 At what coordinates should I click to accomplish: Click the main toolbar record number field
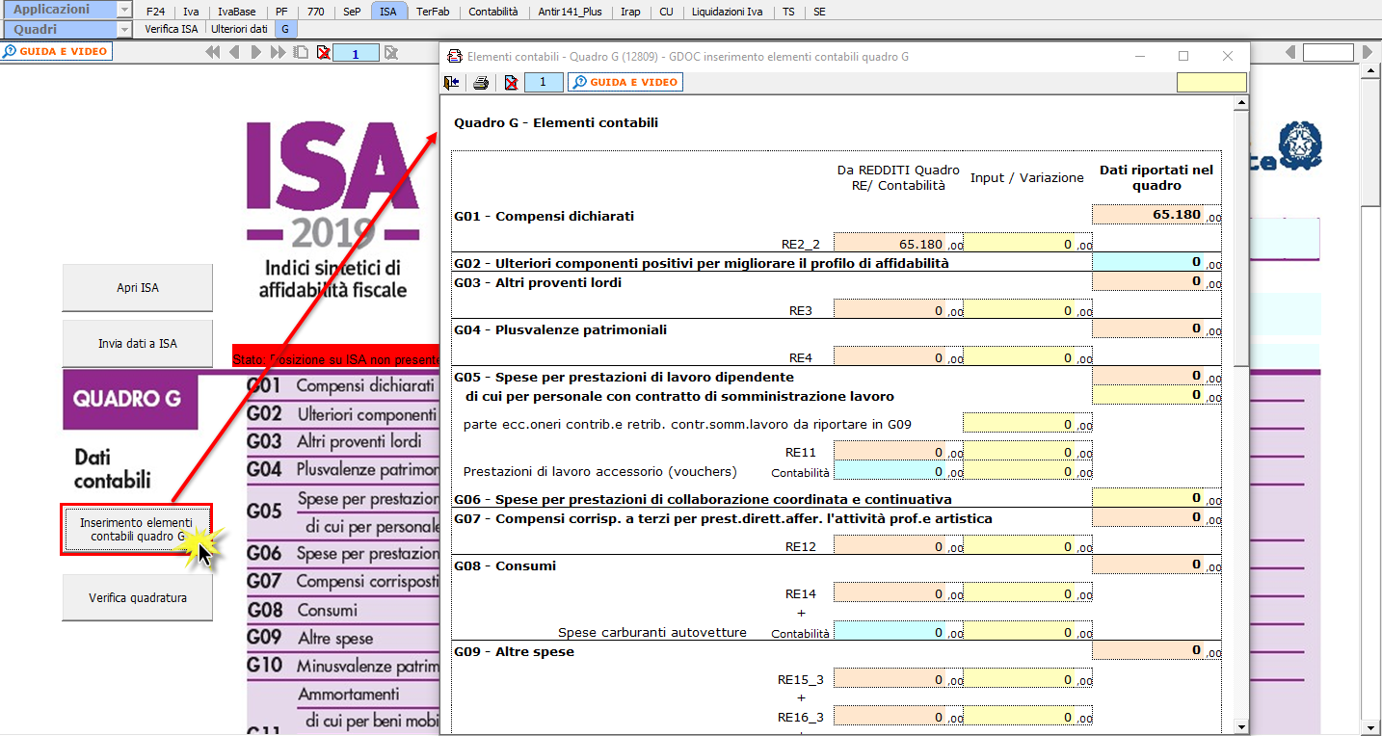[x=356, y=53]
